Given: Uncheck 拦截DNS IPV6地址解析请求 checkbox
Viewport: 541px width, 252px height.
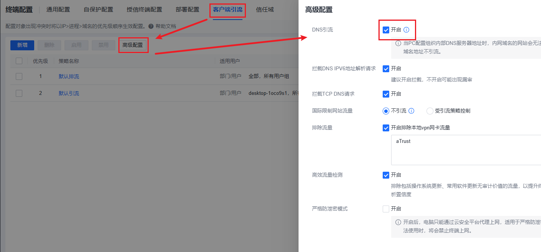Looking at the screenshot, I should [386, 69].
